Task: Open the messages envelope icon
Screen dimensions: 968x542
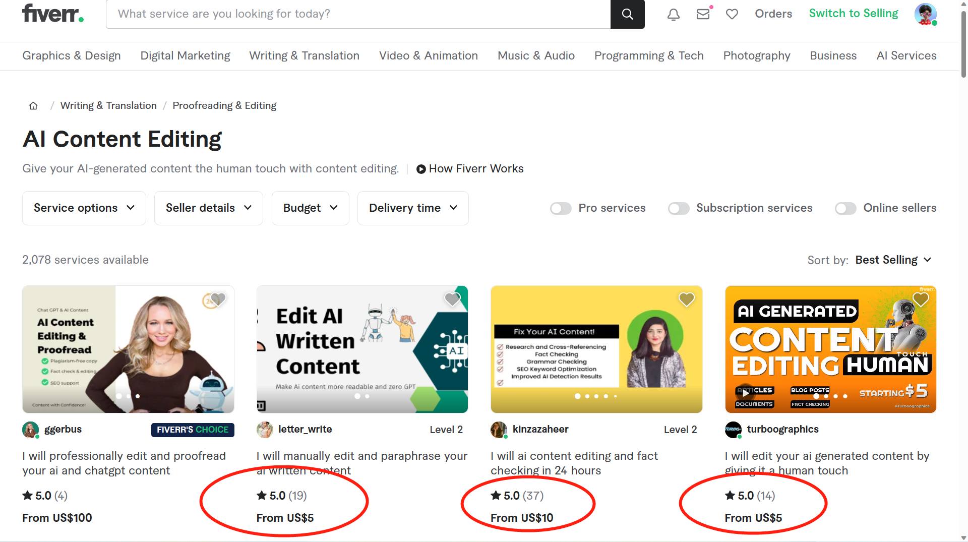Action: tap(703, 14)
